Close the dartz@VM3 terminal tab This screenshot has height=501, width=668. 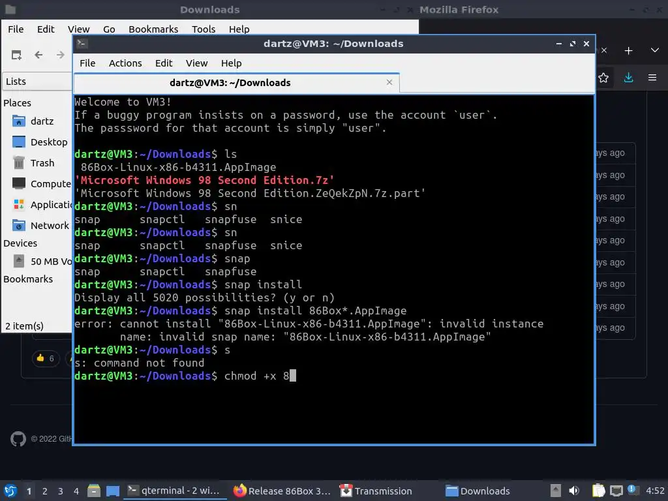[389, 82]
